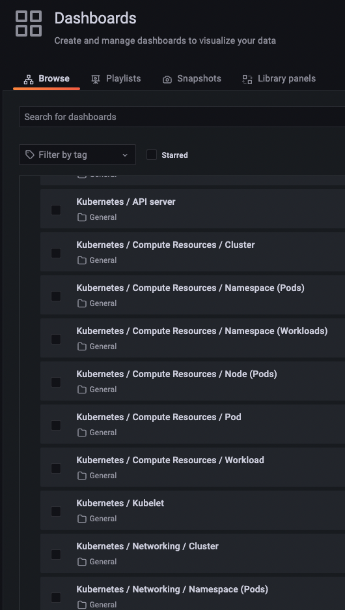This screenshot has width=345, height=610.
Task: Click the tag icon in Filter by tag
Action: pyautogui.click(x=30, y=155)
